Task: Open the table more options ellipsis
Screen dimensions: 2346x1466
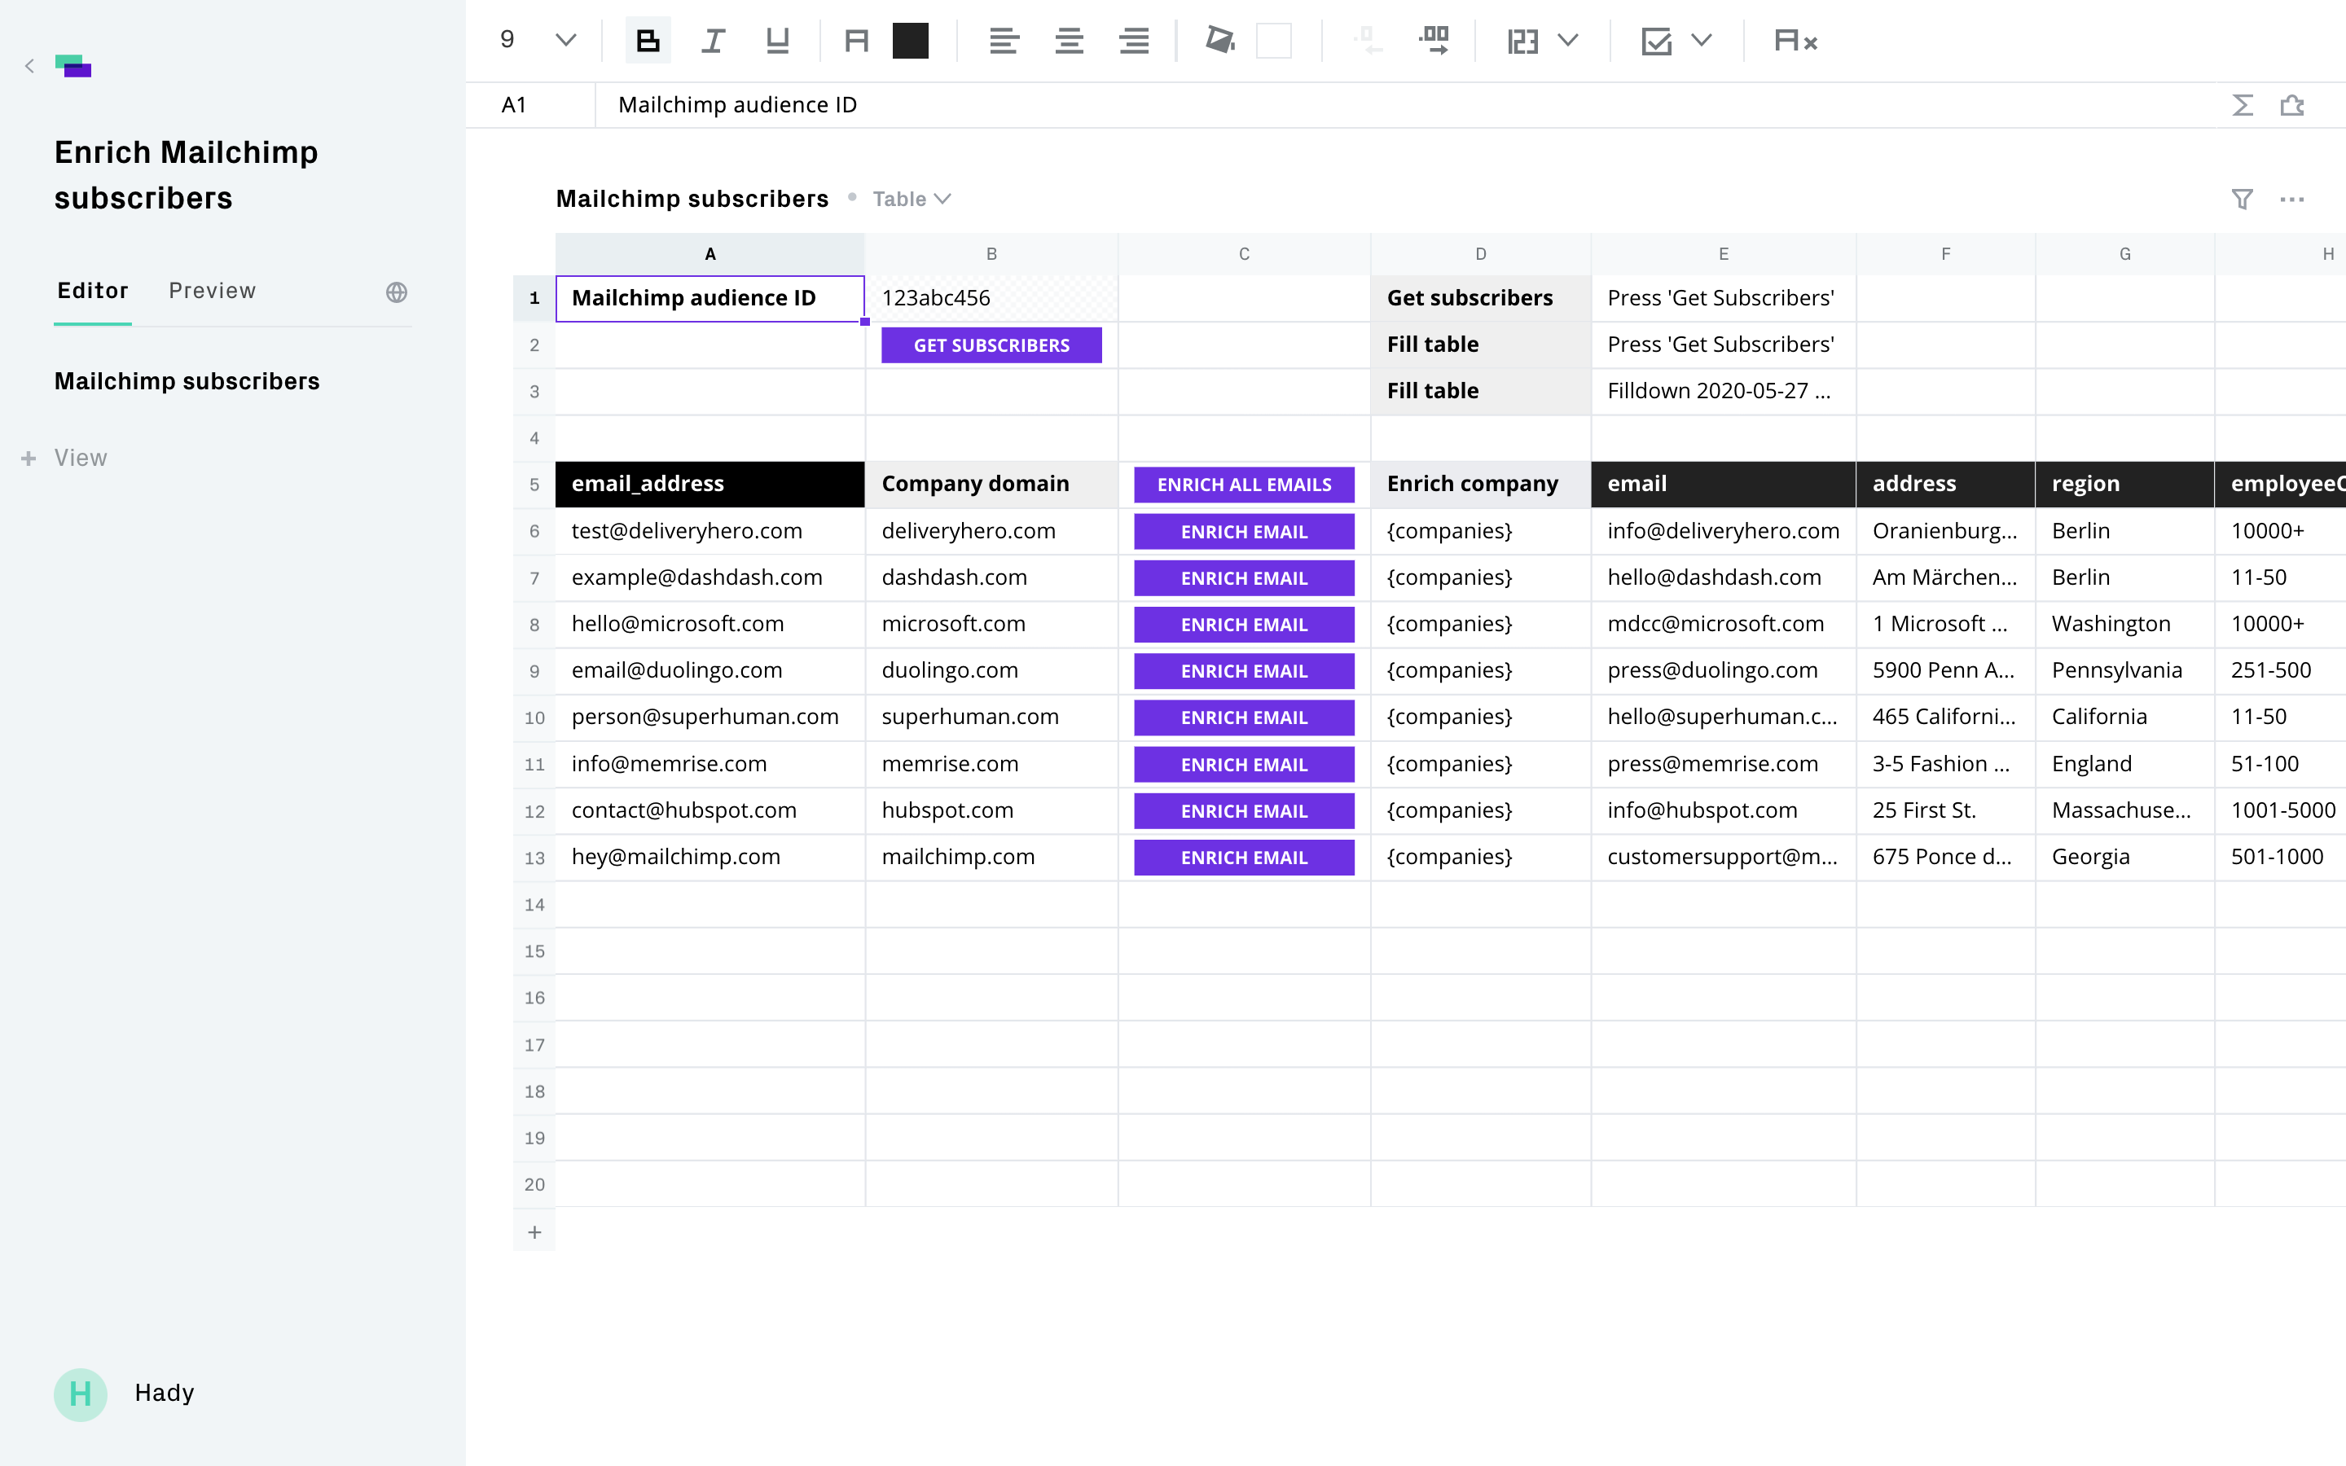Action: point(2293,199)
